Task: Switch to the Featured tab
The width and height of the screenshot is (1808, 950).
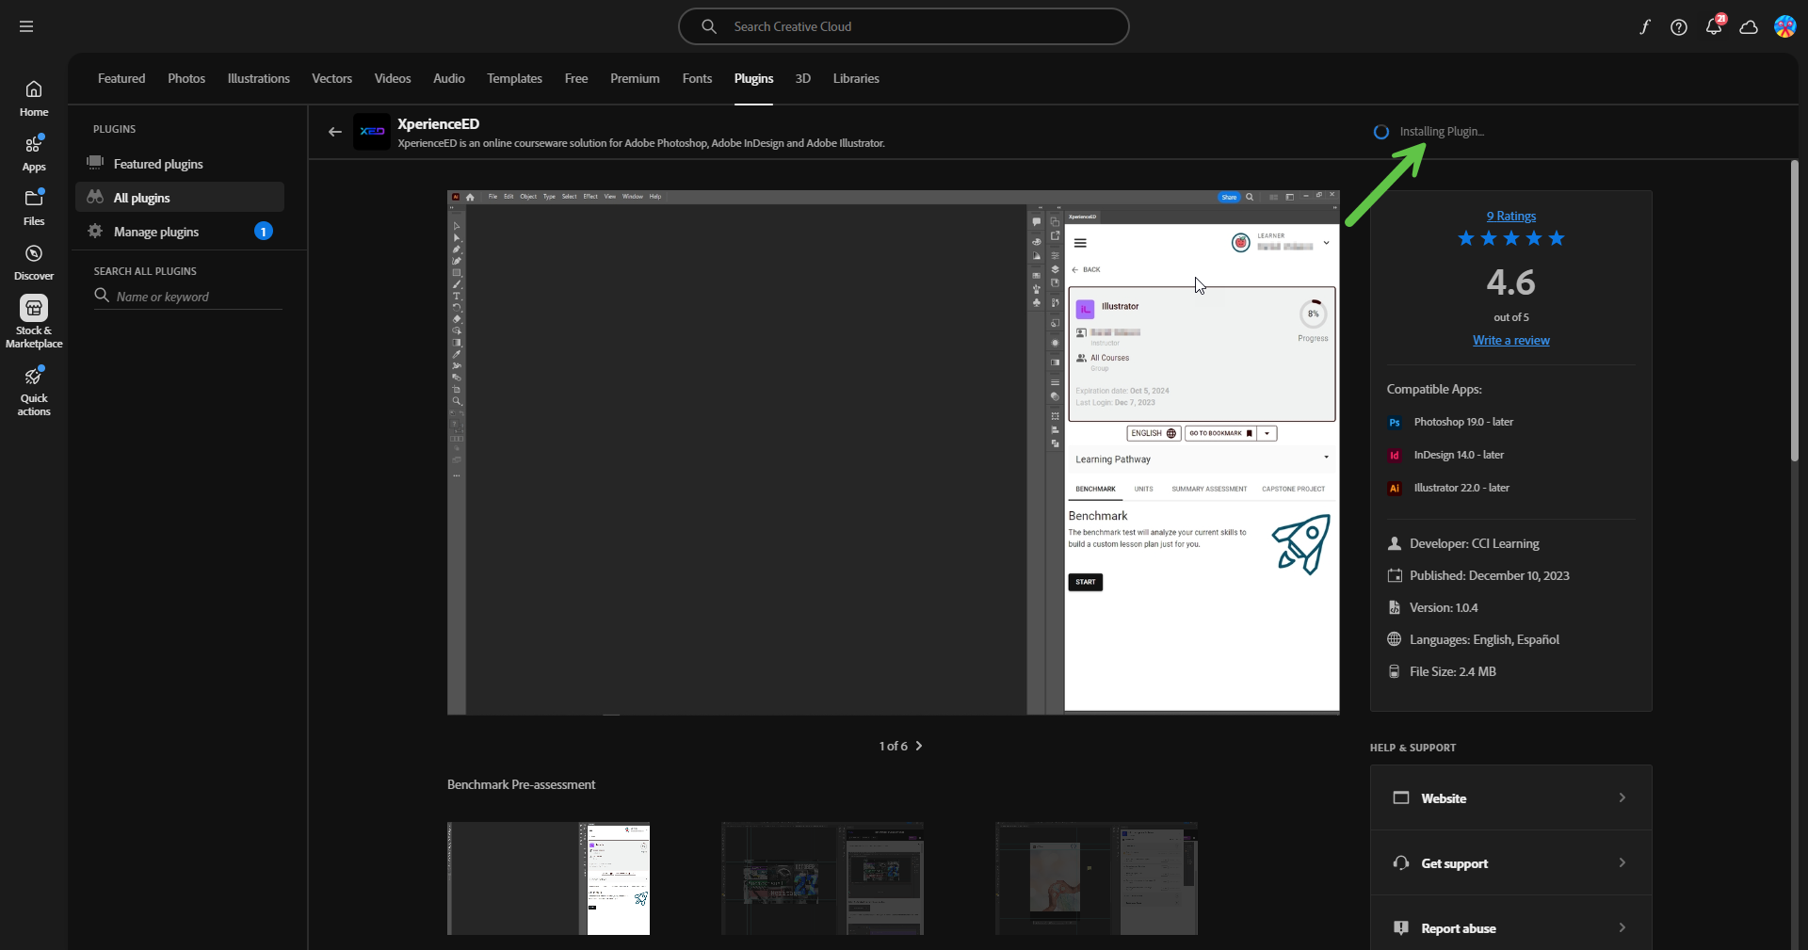Action: [121, 78]
